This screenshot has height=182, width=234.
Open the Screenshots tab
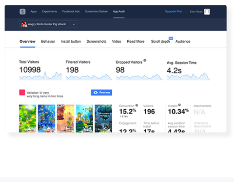pyautogui.click(x=97, y=41)
